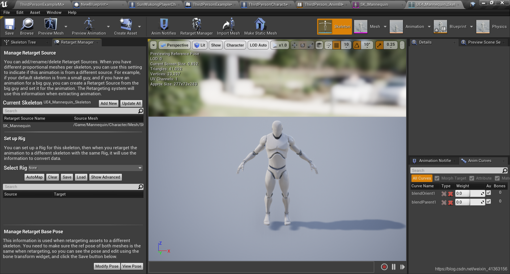Toggle blendParent1 morph target type icon
This screenshot has width=510, height=274.
(444, 202)
